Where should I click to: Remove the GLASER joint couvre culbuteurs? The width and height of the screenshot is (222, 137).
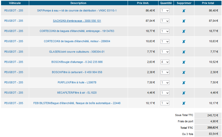184,52
